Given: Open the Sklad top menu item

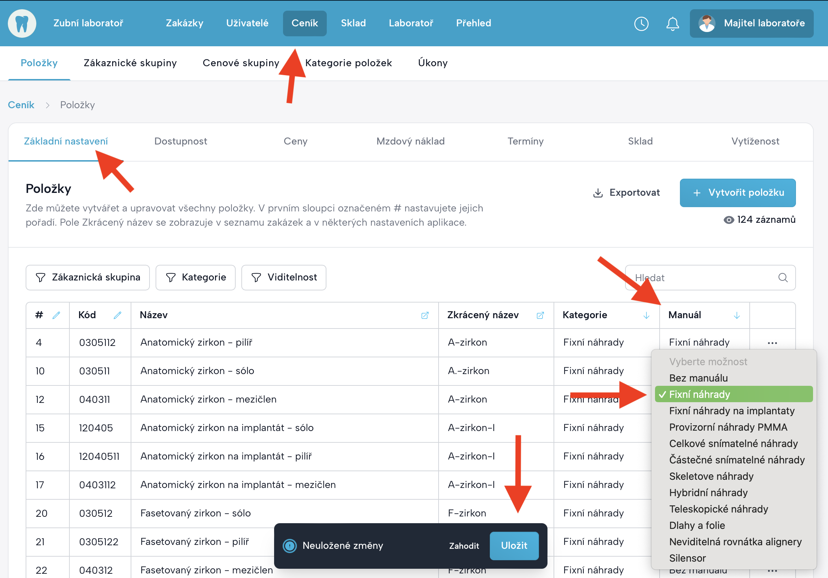Looking at the screenshot, I should click(x=353, y=23).
